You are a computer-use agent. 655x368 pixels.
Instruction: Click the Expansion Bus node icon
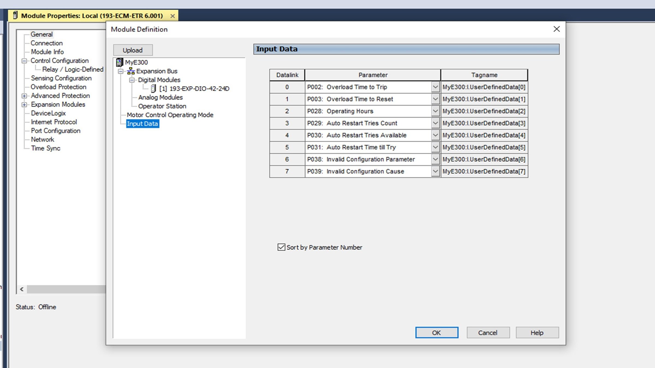[130, 71]
